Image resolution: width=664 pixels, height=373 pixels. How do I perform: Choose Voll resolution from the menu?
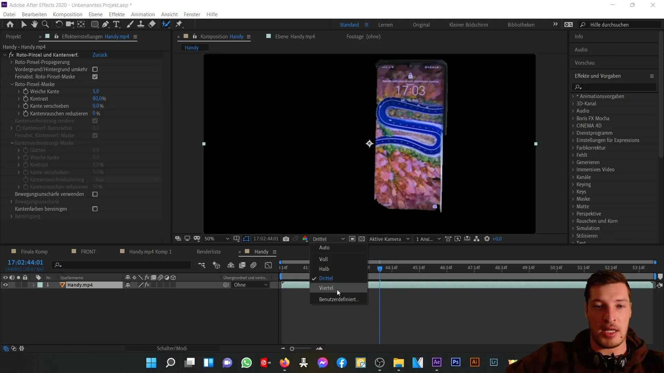coord(339,259)
